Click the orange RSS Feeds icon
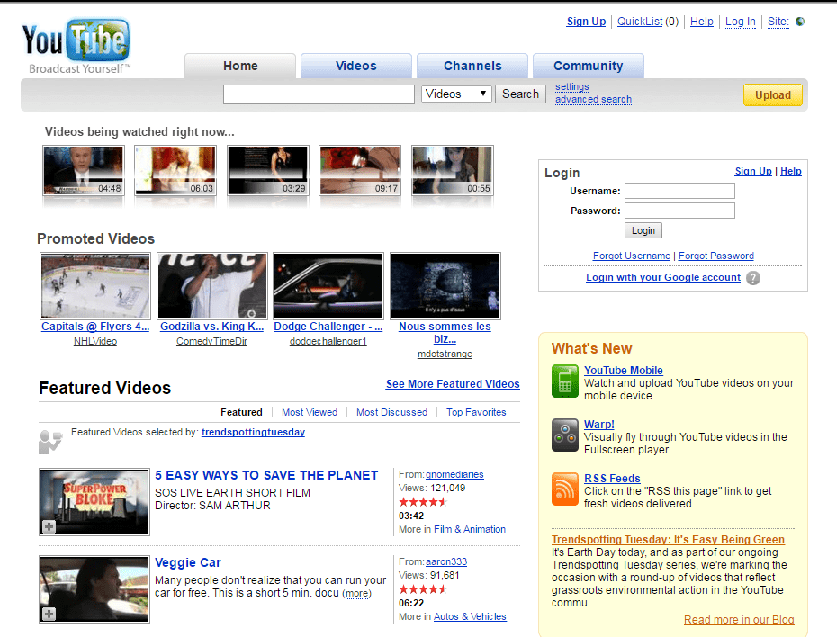The width and height of the screenshot is (837, 637). [x=565, y=489]
